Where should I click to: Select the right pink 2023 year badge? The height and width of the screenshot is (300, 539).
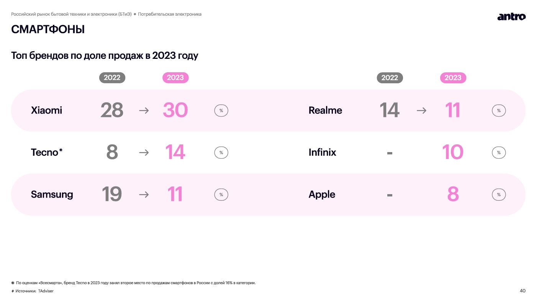click(x=453, y=78)
